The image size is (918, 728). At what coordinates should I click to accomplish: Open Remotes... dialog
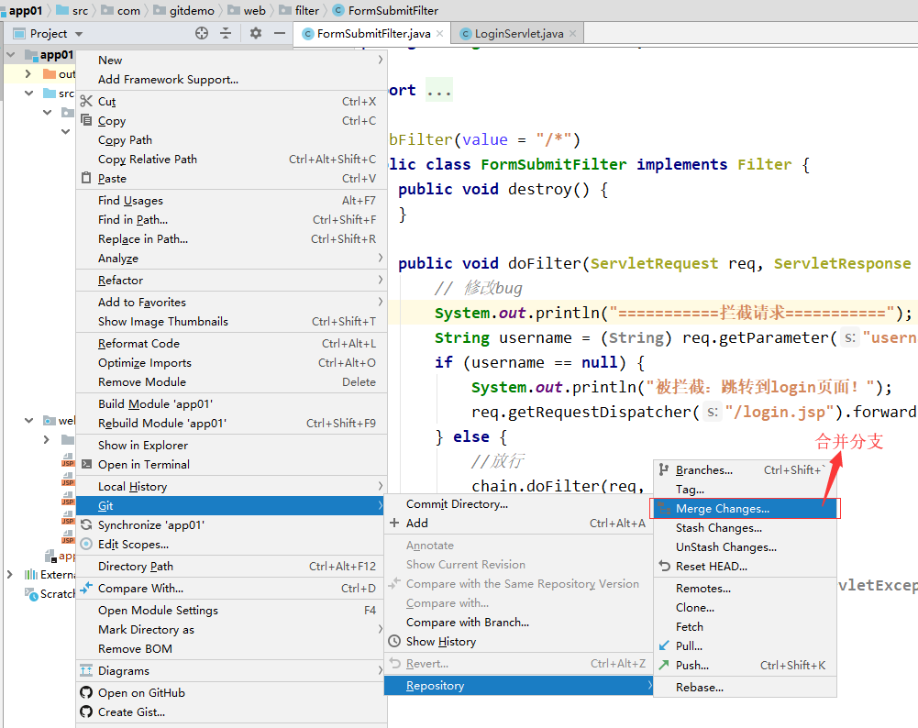745,588
